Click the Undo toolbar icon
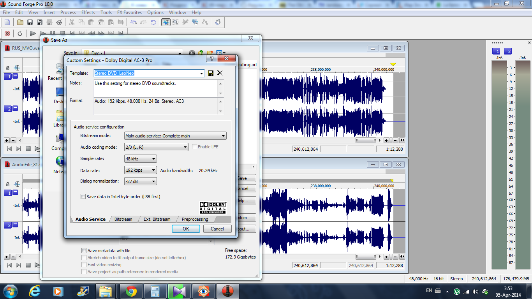532x299 pixels. coord(134,22)
